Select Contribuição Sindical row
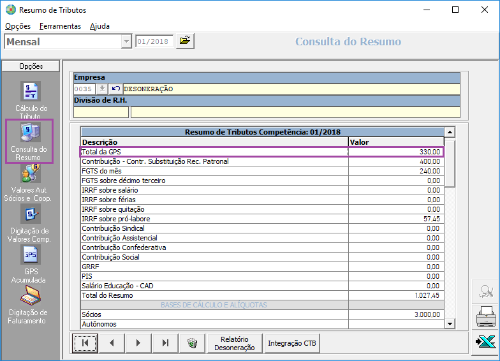Screen dimensions: 500x361 coord(262,228)
